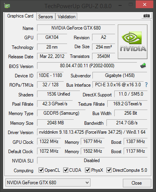Screen dimensions: 156x192
Task: Minimize the GPU-Z window
Action: [x=120, y=5]
